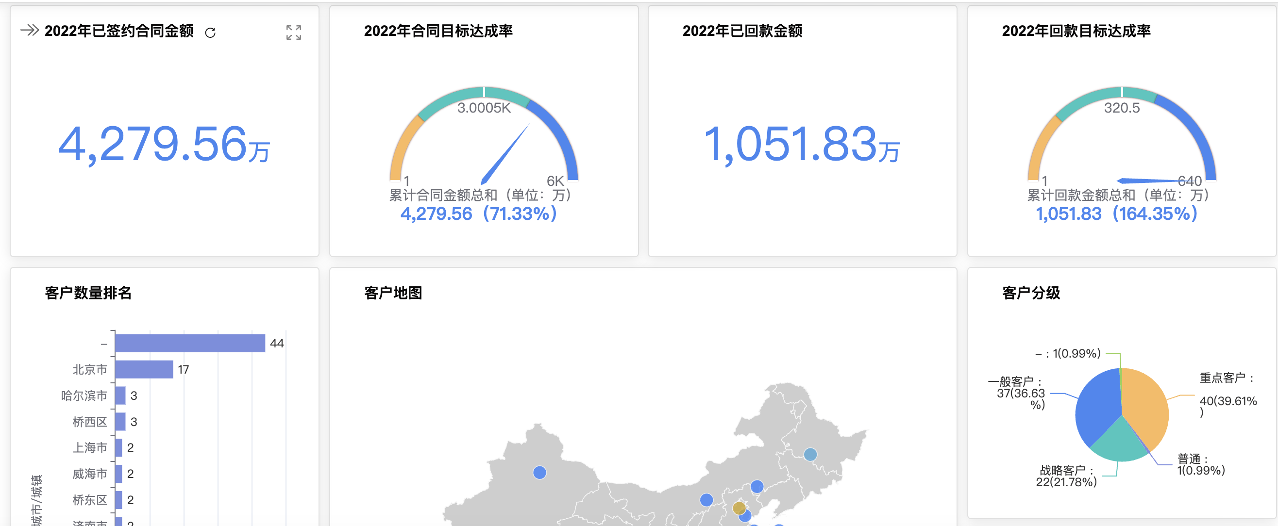Screen dimensions: 1278x526
Task: Click the fullscreen expand icon on contract card
Action: tap(293, 33)
